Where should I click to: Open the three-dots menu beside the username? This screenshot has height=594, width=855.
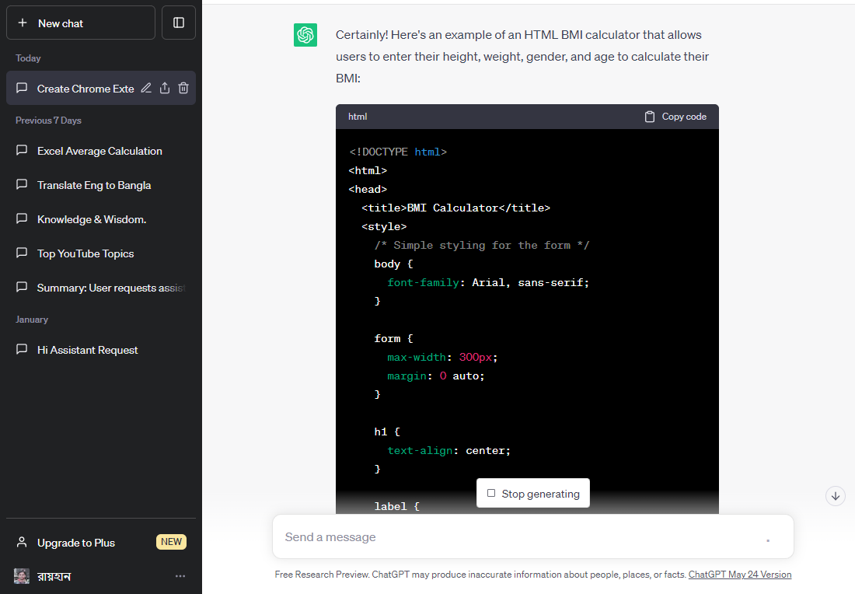coord(180,576)
